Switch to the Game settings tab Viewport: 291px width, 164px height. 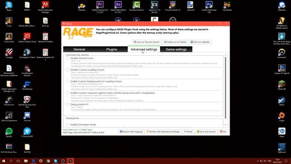pos(176,49)
